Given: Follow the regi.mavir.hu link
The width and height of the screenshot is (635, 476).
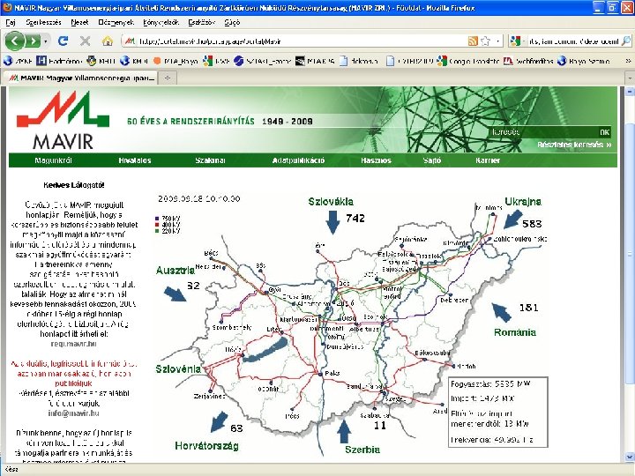Looking at the screenshot, I should tap(74, 344).
